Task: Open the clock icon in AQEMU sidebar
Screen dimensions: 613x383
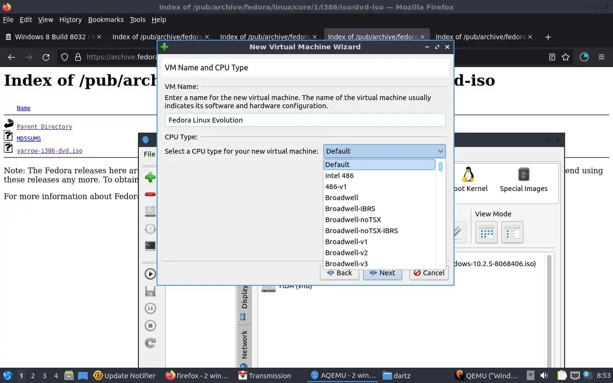Action: pyautogui.click(x=150, y=228)
